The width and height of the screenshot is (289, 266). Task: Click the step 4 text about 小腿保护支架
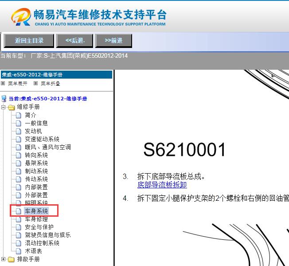tap(213, 198)
